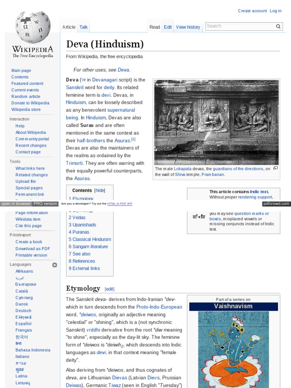The width and height of the screenshot is (291, 388).
Task: Switch to Bahasa Indonesia version
Action: click(x=33, y=350)
